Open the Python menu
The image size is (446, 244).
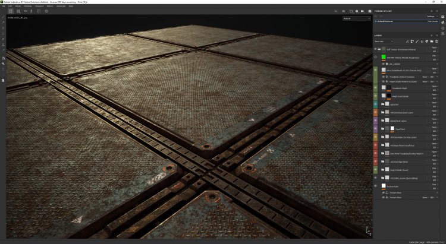(50, 6)
